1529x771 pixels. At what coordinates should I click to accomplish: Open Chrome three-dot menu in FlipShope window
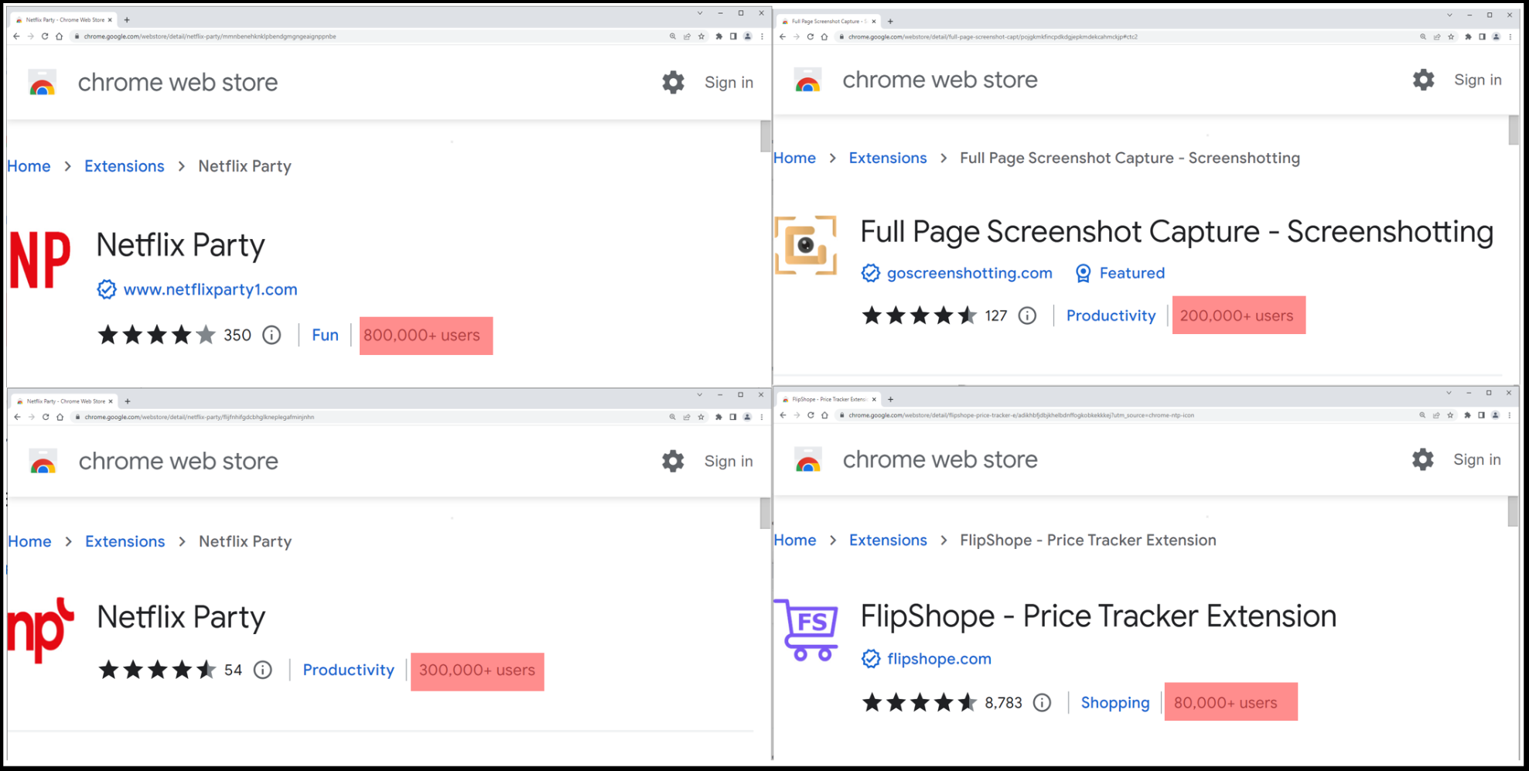1510,415
